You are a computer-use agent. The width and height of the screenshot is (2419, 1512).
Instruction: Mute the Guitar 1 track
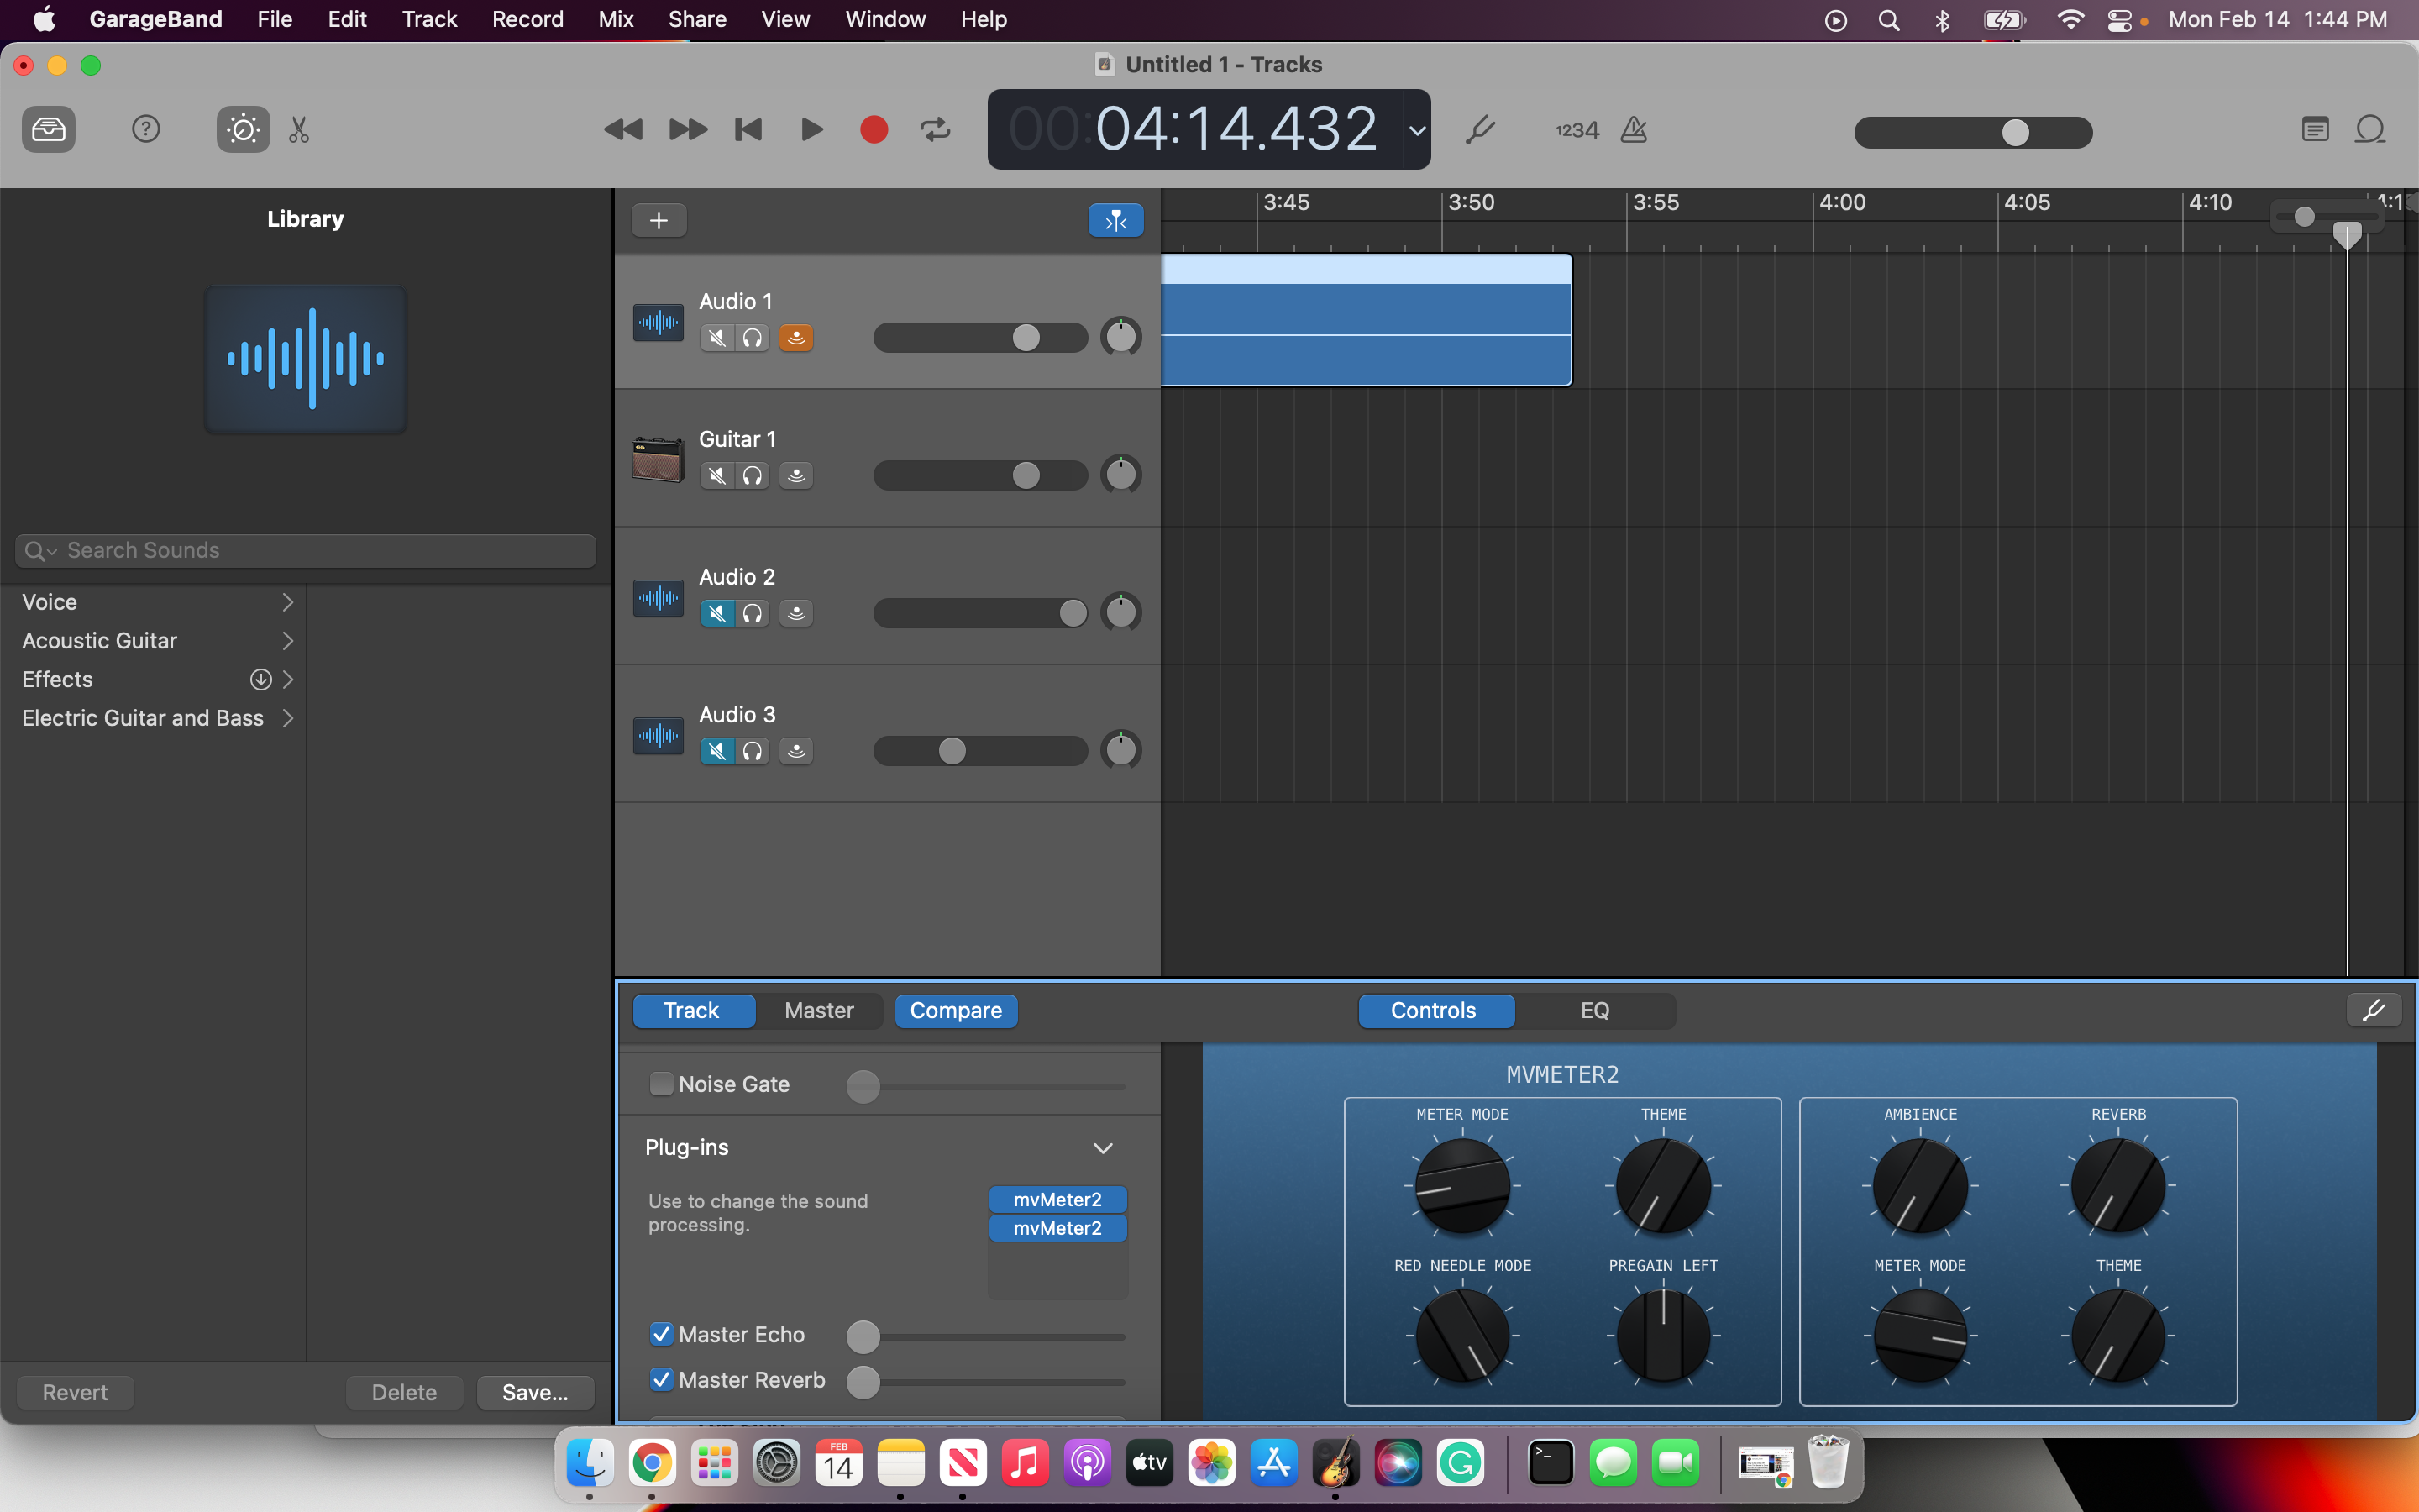[716, 476]
